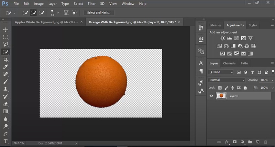Add a Photo Filter adjustment
This screenshot has width=275, height=147.
240,46
